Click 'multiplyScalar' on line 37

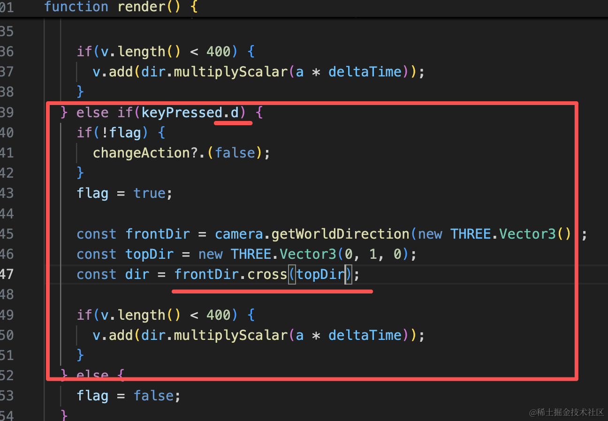231,72
